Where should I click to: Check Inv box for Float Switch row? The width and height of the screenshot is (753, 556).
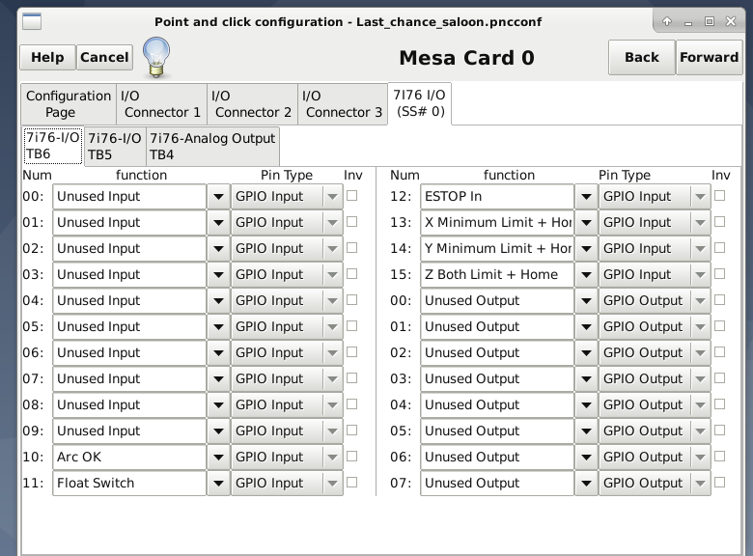351,483
